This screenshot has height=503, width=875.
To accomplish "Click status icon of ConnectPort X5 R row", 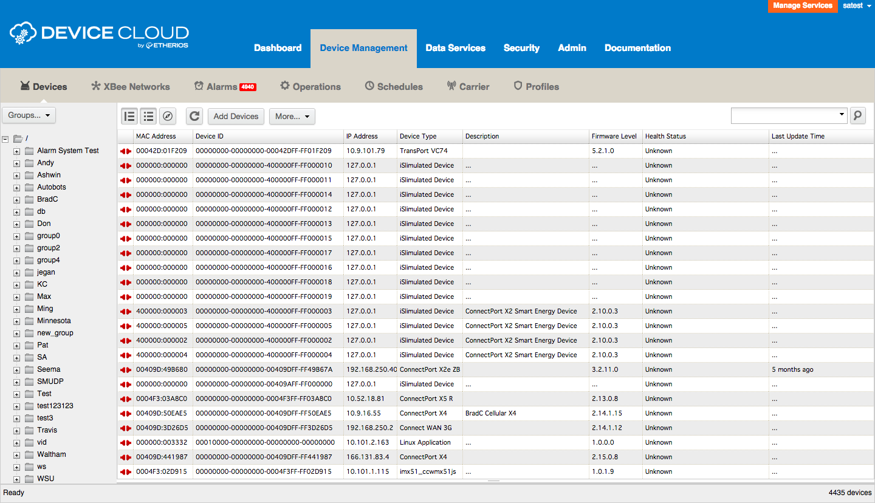I will (x=126, y=399).
